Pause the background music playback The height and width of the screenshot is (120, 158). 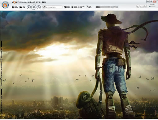pyautogui.click(x=138, y=6)
